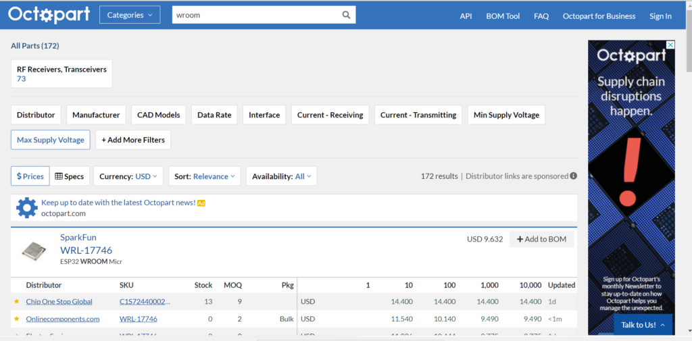
Task: Click the WRL-17746 product thumbnail
Action: pyautogui.click(x=34, y=250)
